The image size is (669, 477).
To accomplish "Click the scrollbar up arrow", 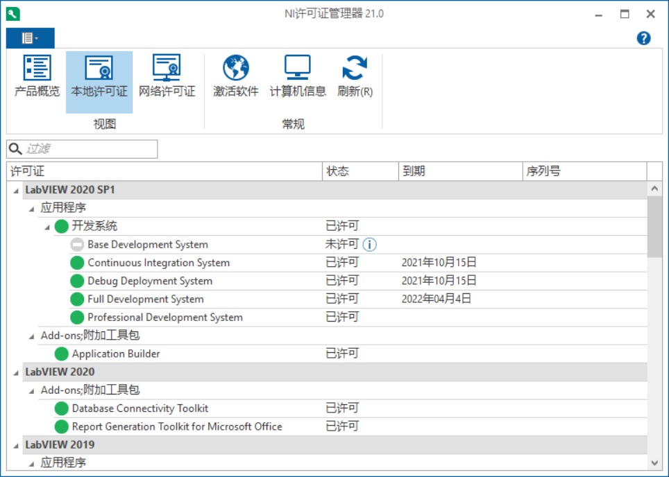I will (x=654, y=188).
